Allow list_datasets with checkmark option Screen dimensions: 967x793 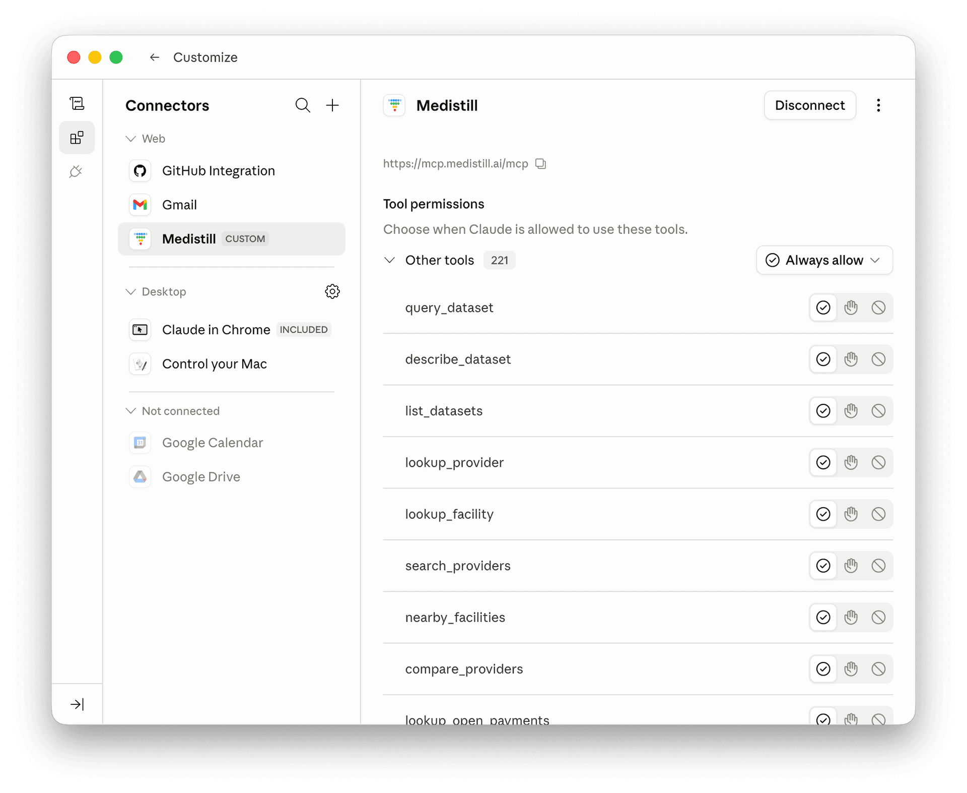[x=823, y=411]
